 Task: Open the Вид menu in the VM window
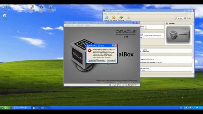(73, 26)
